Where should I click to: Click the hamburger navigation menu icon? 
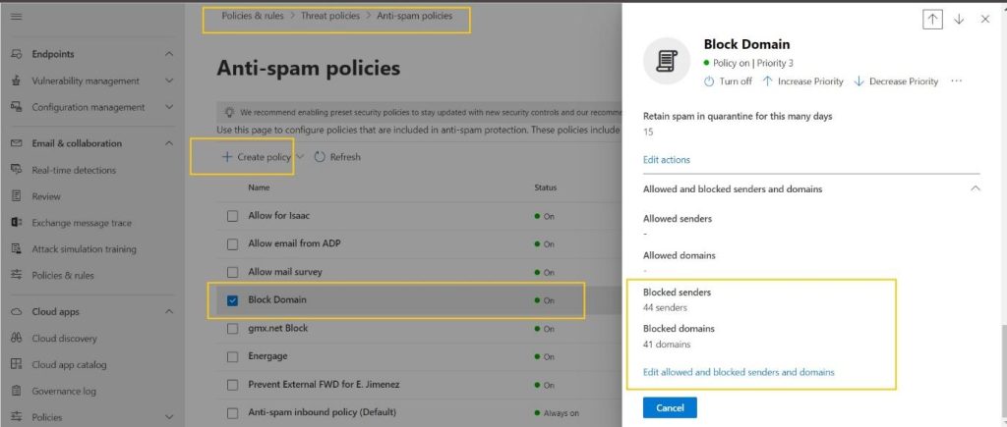tap(17, 18)
